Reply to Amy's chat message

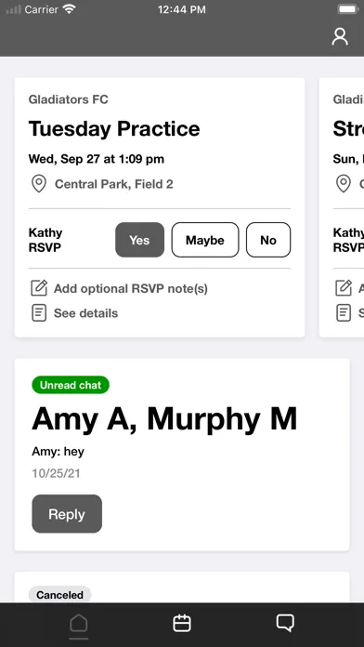67,514
